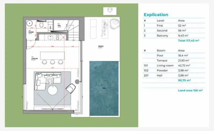The width and height of the screenshot is (214, 131).
Task: Click the sunbathing person on the lounger
Action: (105, 28)
